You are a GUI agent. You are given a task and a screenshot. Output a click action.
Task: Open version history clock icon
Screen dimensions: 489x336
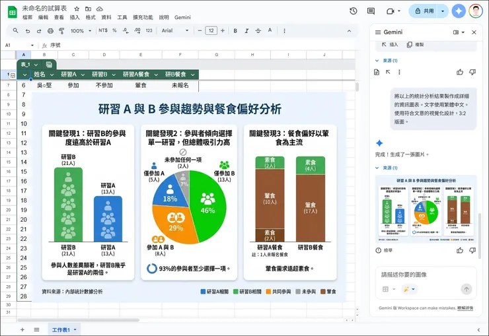[354, 11]
